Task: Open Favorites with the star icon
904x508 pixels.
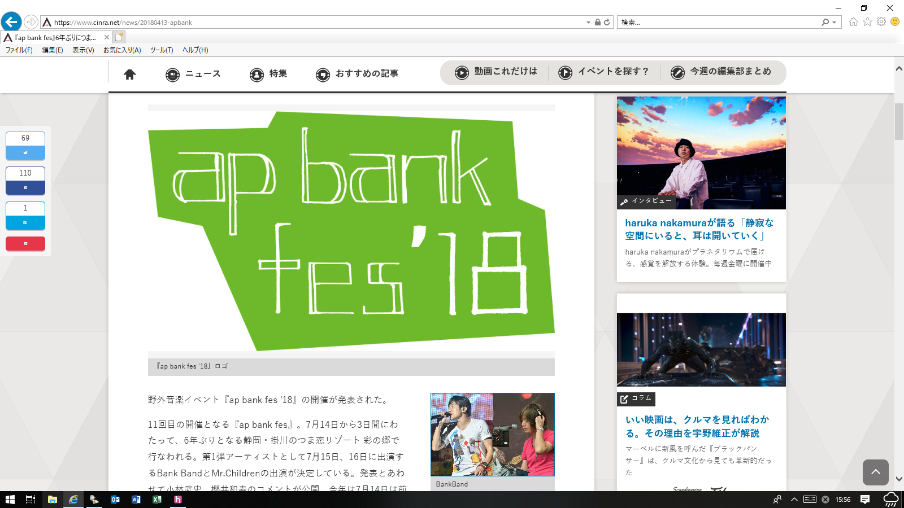Action: pyautogui.click(x=867, y=21)
